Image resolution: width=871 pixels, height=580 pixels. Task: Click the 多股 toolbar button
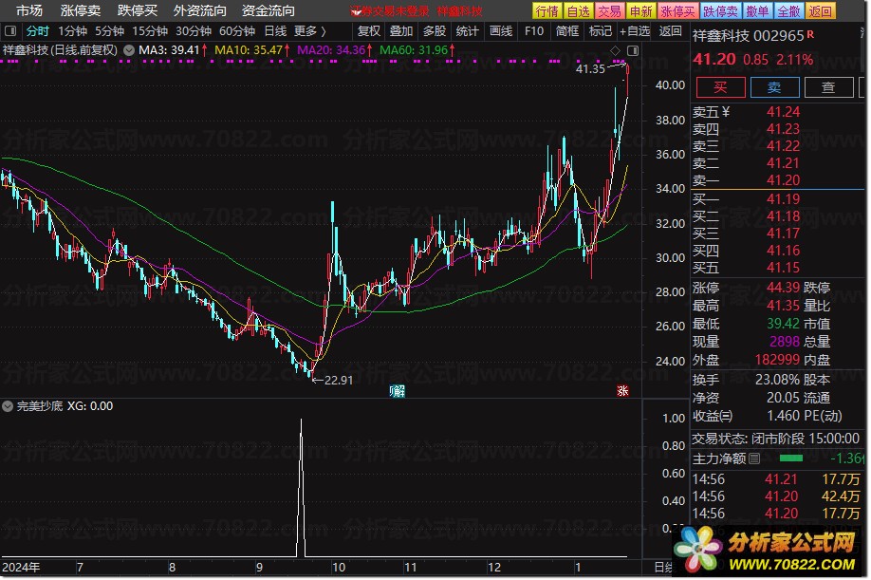pyautogui.click(x=435, y=31)
